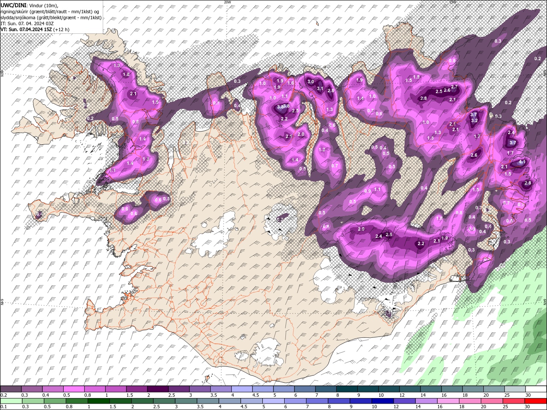Viewport: 547px width, 410px height.
Task: Click the 'rigning/skúrir' legend description line
Action: click(50, 11)
